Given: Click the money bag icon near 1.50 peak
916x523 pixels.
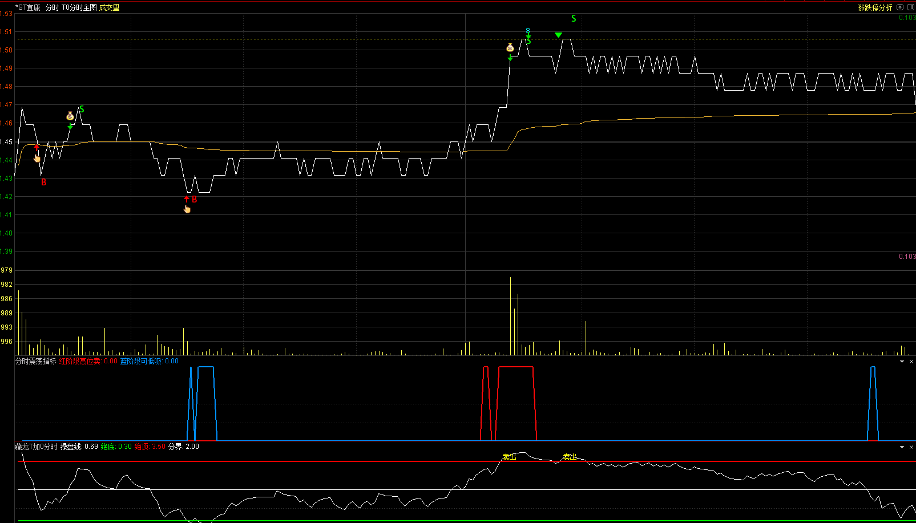Looking at the screenshot, I should [x=510, y=47].
